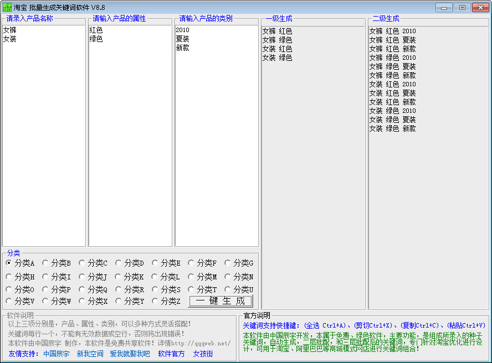The height and width of the screenshot is (363, 492).
Task: Select radio button 分类M
Action: coord(202,277)
